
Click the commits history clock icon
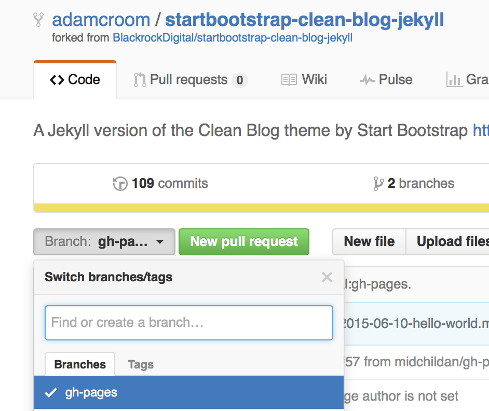tap(120, 183)
